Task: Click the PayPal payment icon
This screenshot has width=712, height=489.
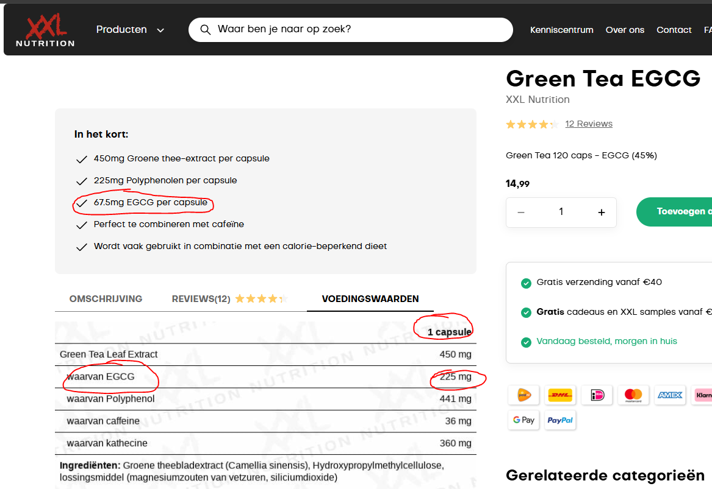Action: [560, 420]
